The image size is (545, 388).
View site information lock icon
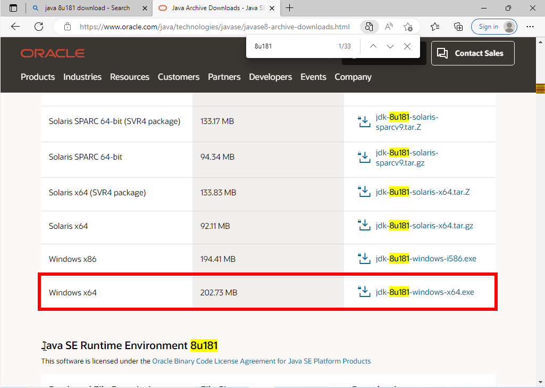coord(68,27)
